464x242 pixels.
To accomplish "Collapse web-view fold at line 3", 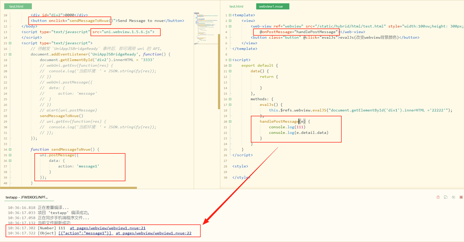I will (x=230, y=26).
